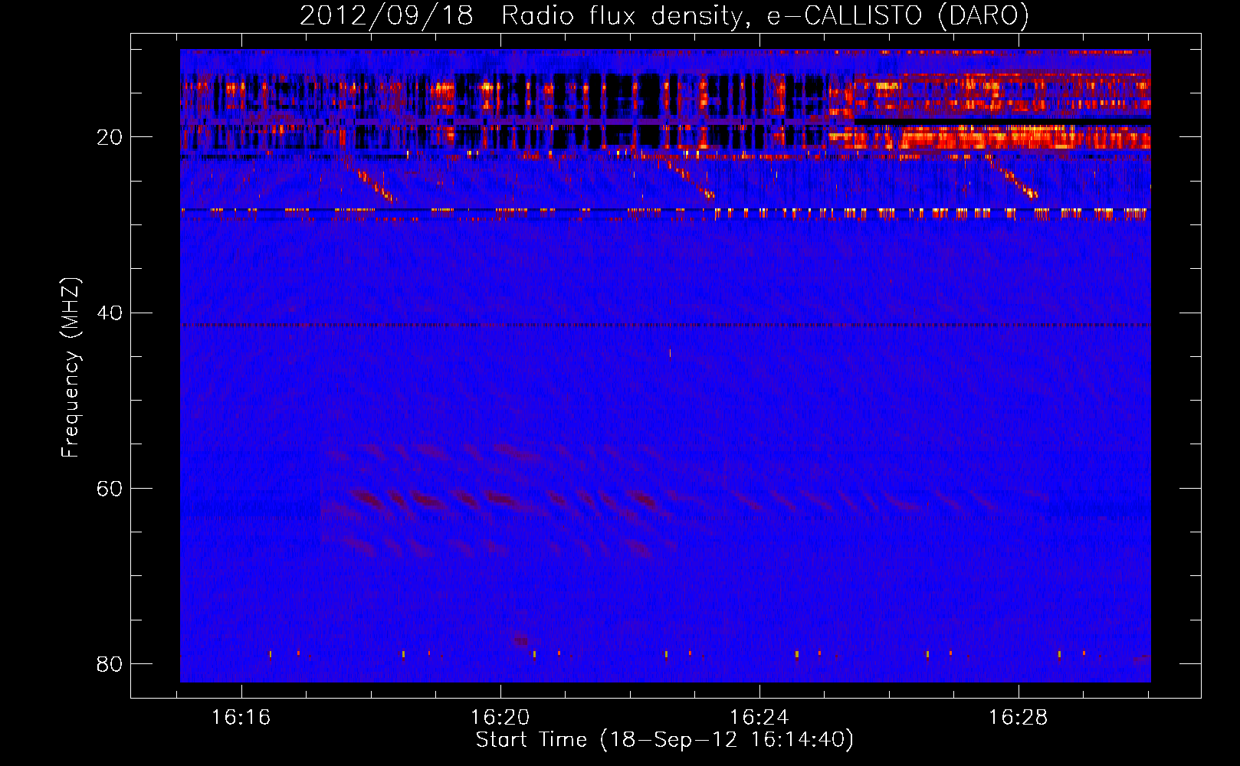This screenshot has height=766, width=1240.
Task: Click the 16:24 time tick label
Action: point(759,718)
